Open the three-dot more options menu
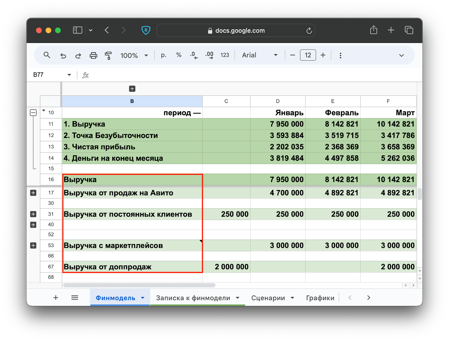449x341 pixels. (x=340, y=56)
